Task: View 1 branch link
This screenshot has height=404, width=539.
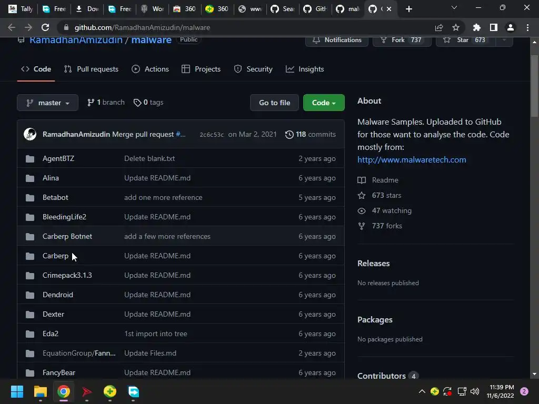Action: tap(106, 103)
